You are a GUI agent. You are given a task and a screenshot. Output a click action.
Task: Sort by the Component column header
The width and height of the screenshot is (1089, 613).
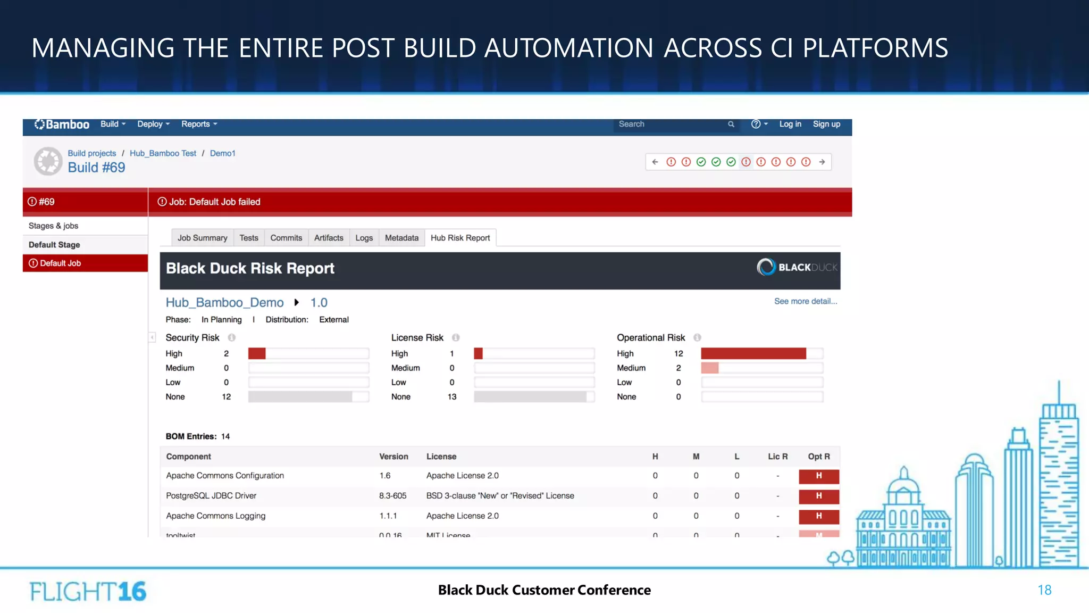point(188,457)
